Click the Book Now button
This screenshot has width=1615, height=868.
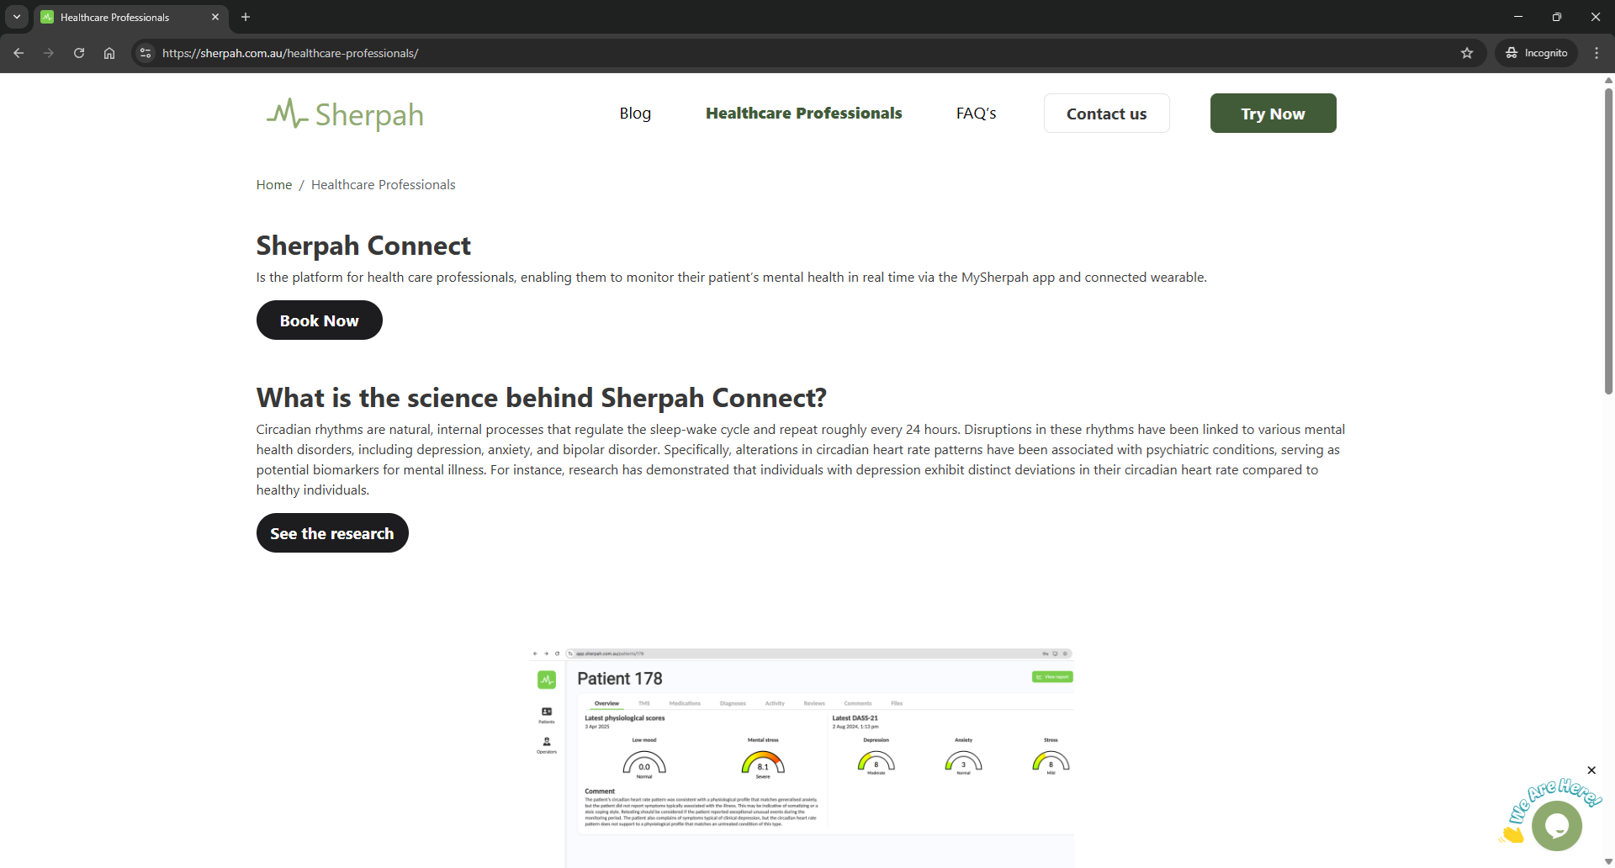click(x=319, y=320)
